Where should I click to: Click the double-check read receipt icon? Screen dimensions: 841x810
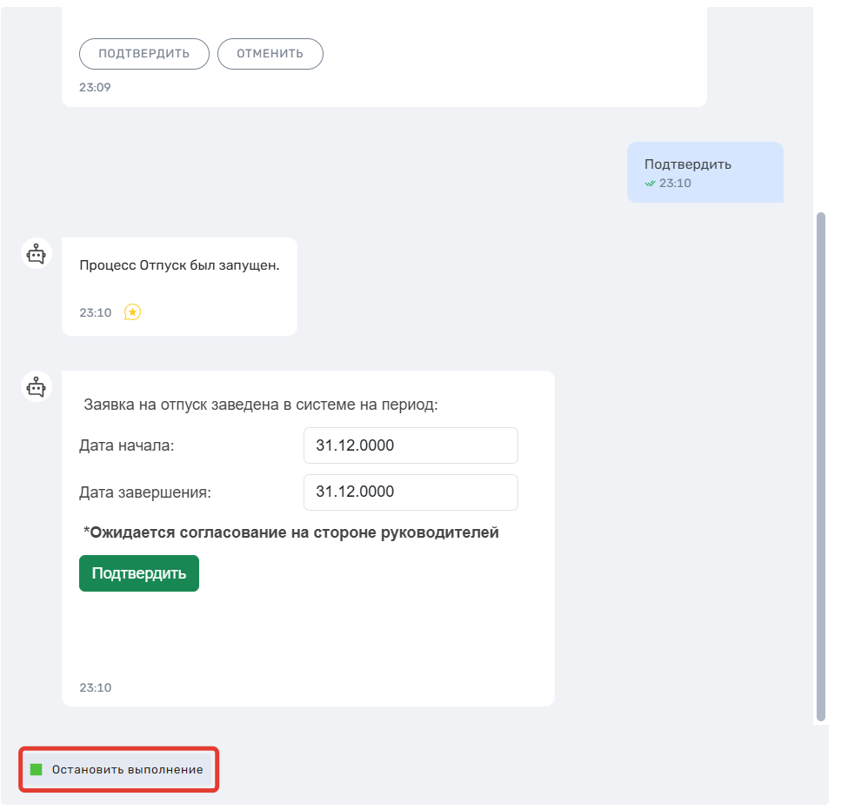[650, 184]
